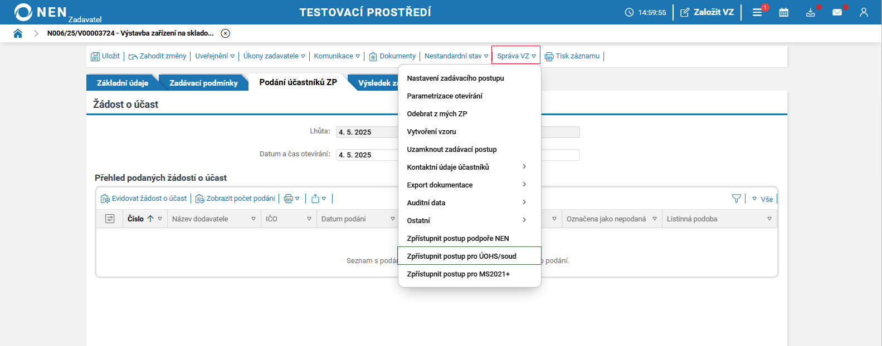The width and height of the screenshot is (882, 346).
Task: Open the calendar icon in header
Action: (783, 12)
